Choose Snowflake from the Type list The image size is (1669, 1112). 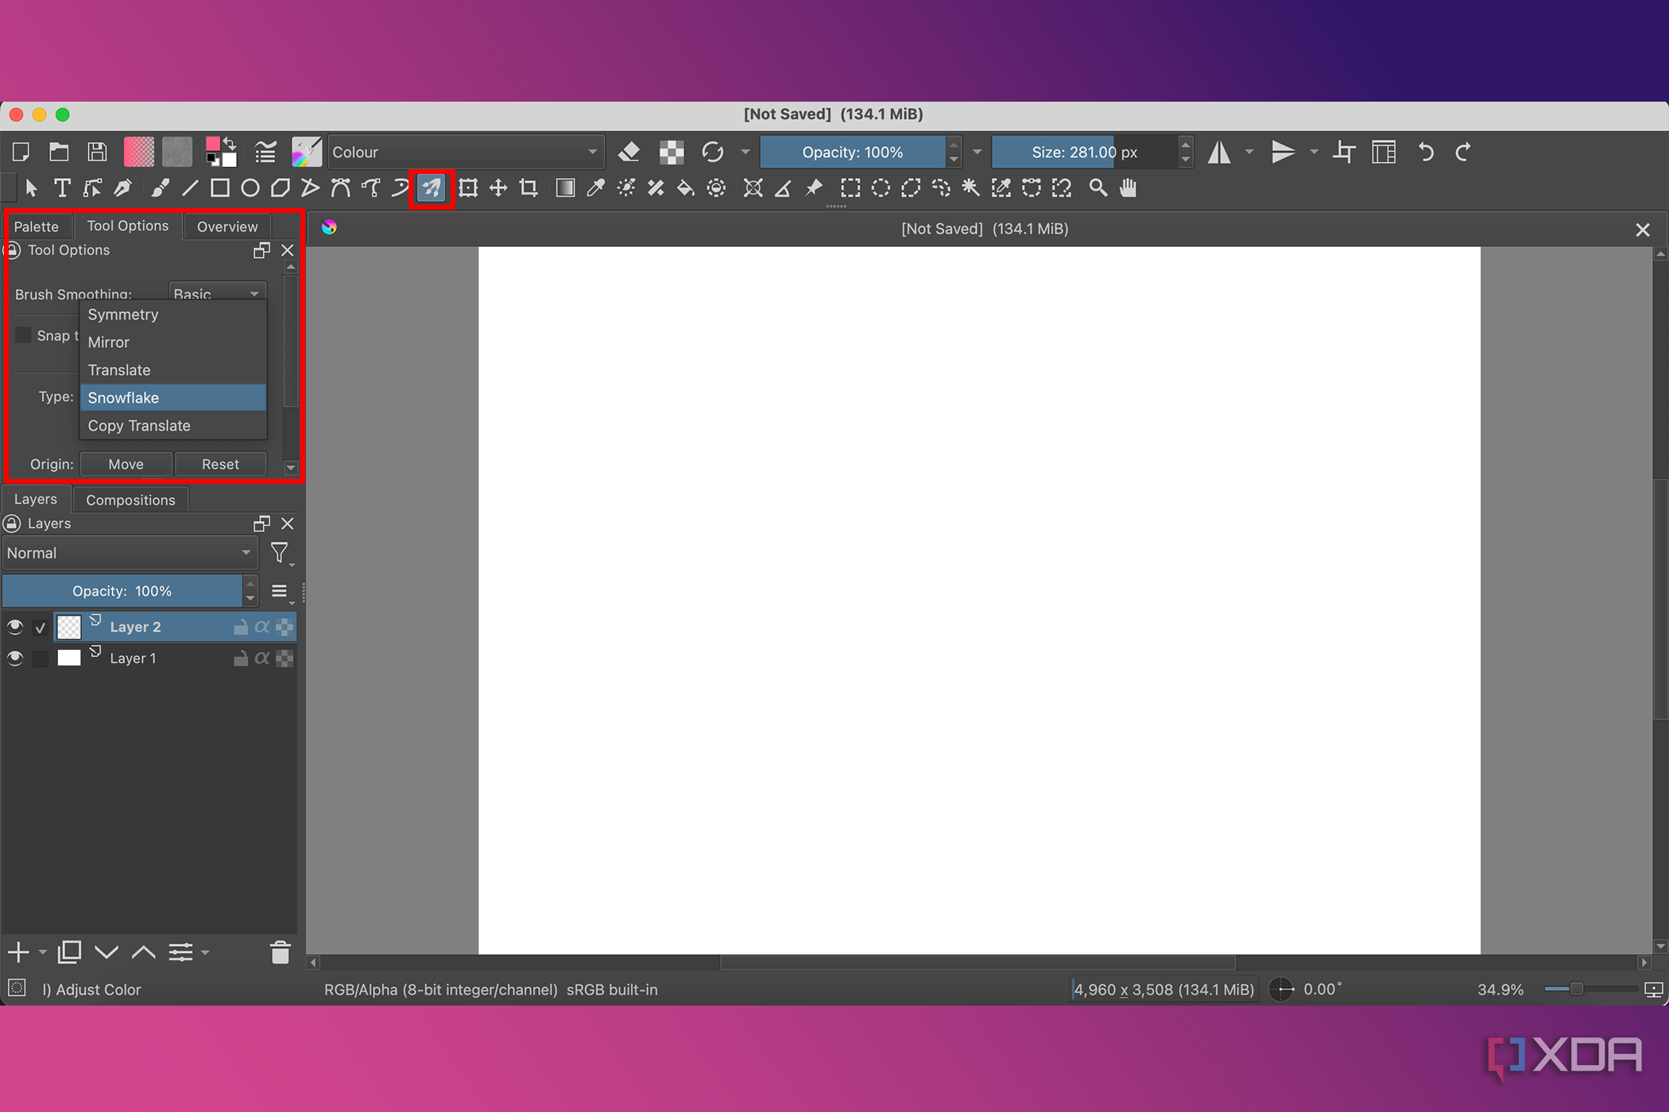[173, 398]
